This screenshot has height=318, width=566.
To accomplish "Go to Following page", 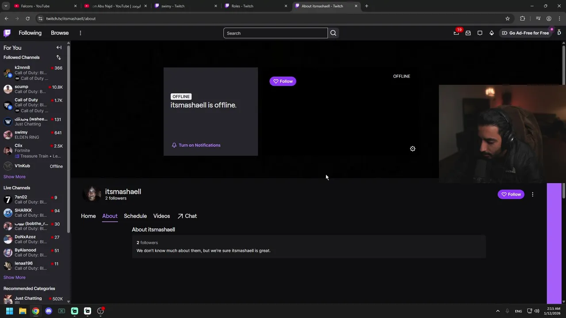I will pos(30,33).
